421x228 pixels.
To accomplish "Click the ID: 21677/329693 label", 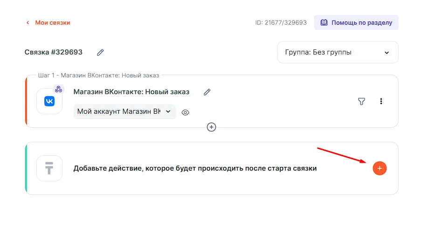I will point(281,22).
